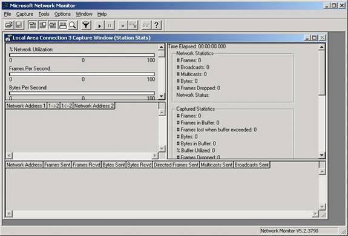348x236 pixels.
Task: Open the Capture menu
Action: (24, 14)
